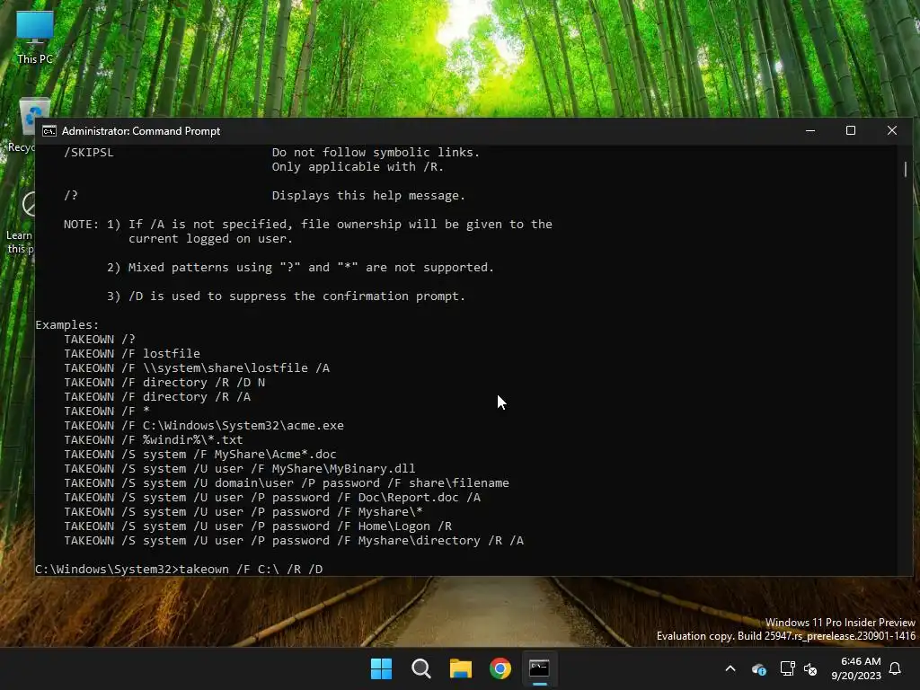The image size is (920, 690).
Task: Click the 'C:\Windows\System32\acme.exe' example
Action: point(204,425)
